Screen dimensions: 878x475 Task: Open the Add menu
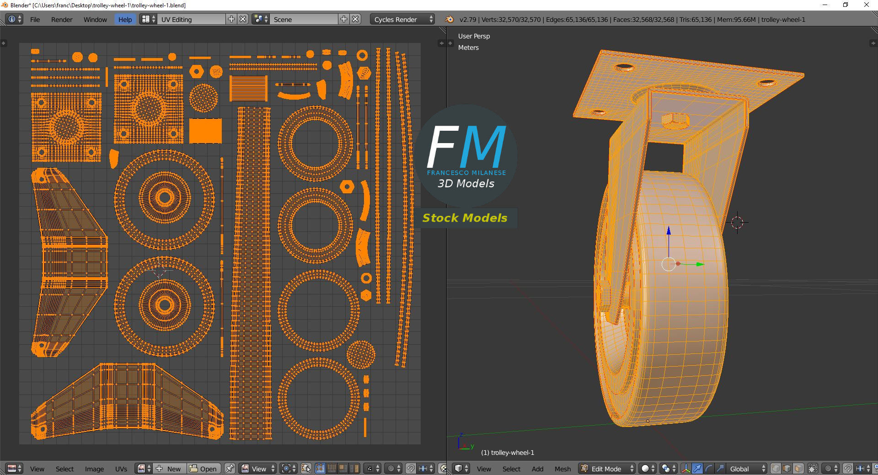pos(537,469)
